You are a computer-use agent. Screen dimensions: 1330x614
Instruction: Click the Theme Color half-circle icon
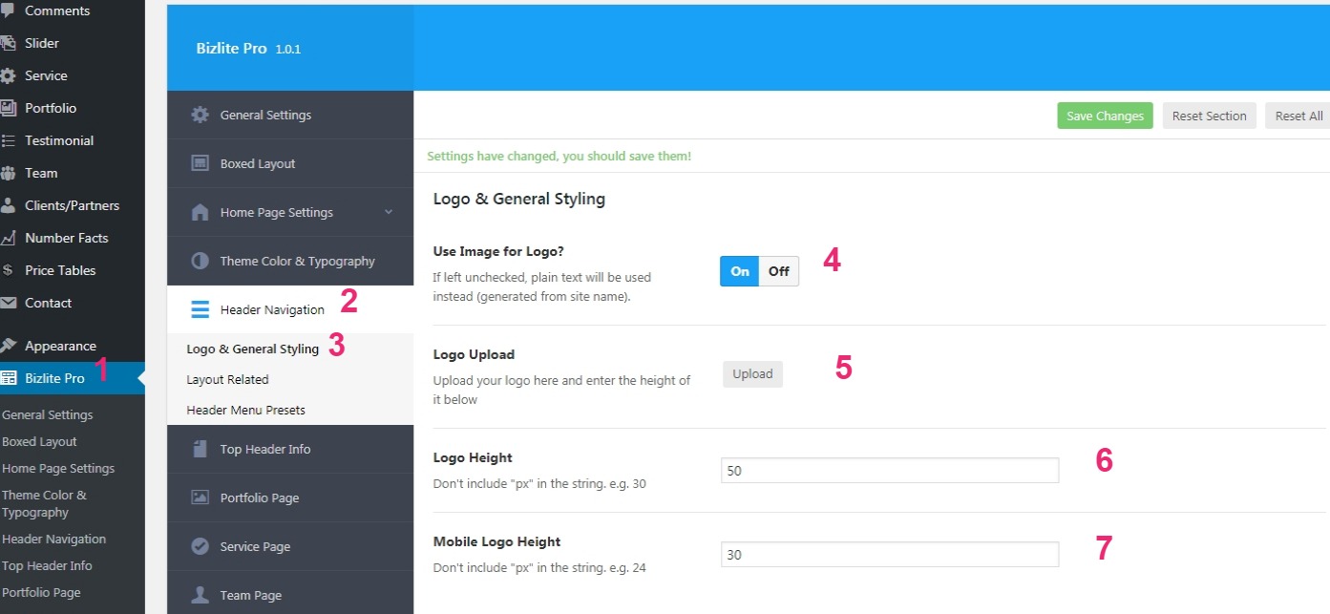point(200,261)
